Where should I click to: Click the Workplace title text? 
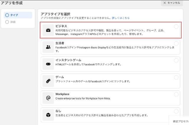point(62,94)
